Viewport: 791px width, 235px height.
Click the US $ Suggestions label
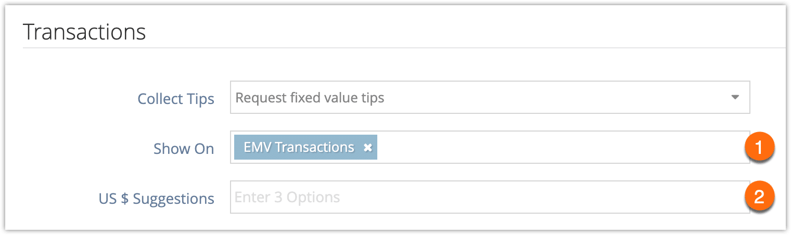tap(157, 199)
